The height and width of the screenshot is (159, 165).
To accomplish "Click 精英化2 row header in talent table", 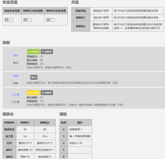I will tap(81, 26).
